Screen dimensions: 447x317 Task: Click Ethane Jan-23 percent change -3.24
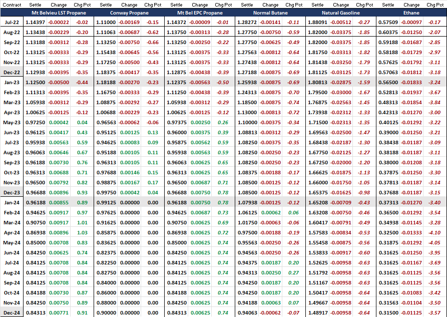point(434,83)
